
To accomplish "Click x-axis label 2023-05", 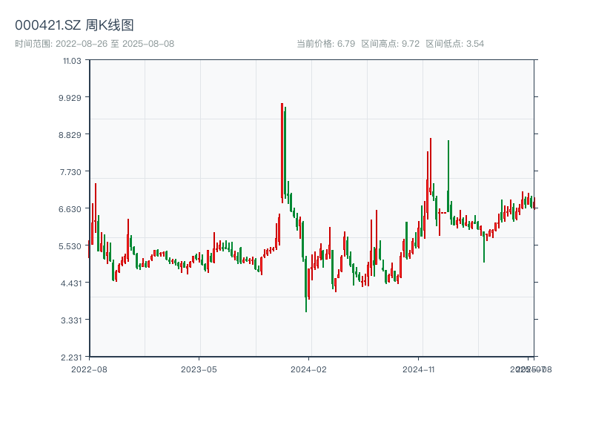I will 199,369.
